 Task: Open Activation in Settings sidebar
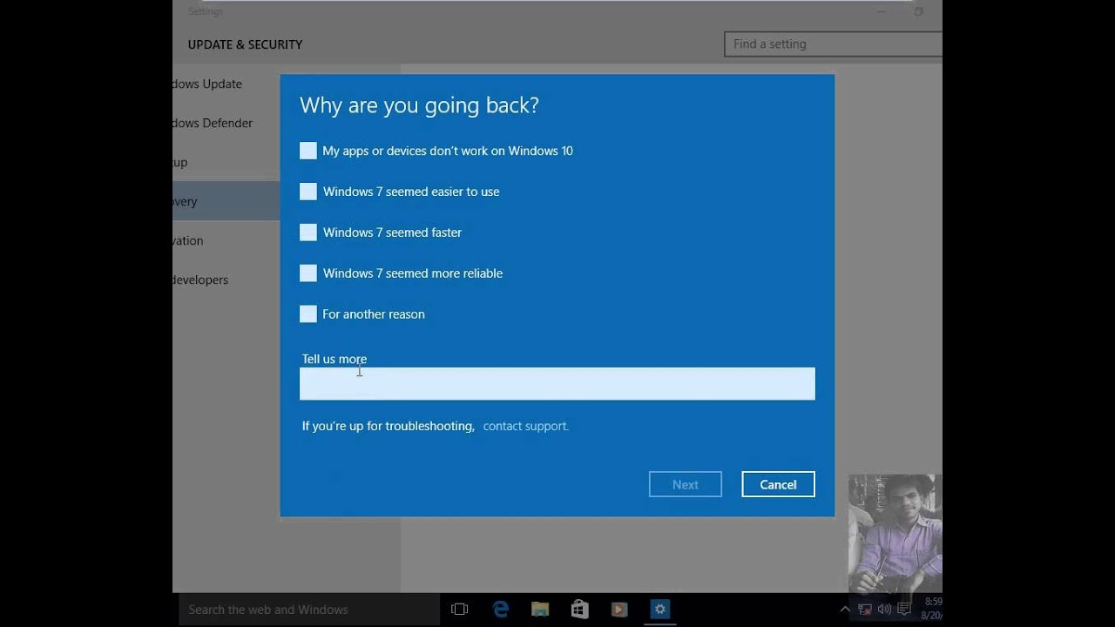pyautogui.click(x=188, y=240)
